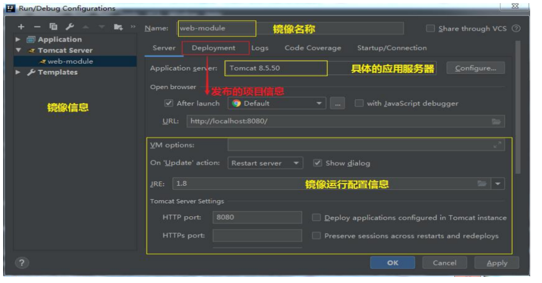Enable Preserve sessions across restarts and redeploys
Image resolution: width=542 pixels, height=283 pixels.
[316, 236]
